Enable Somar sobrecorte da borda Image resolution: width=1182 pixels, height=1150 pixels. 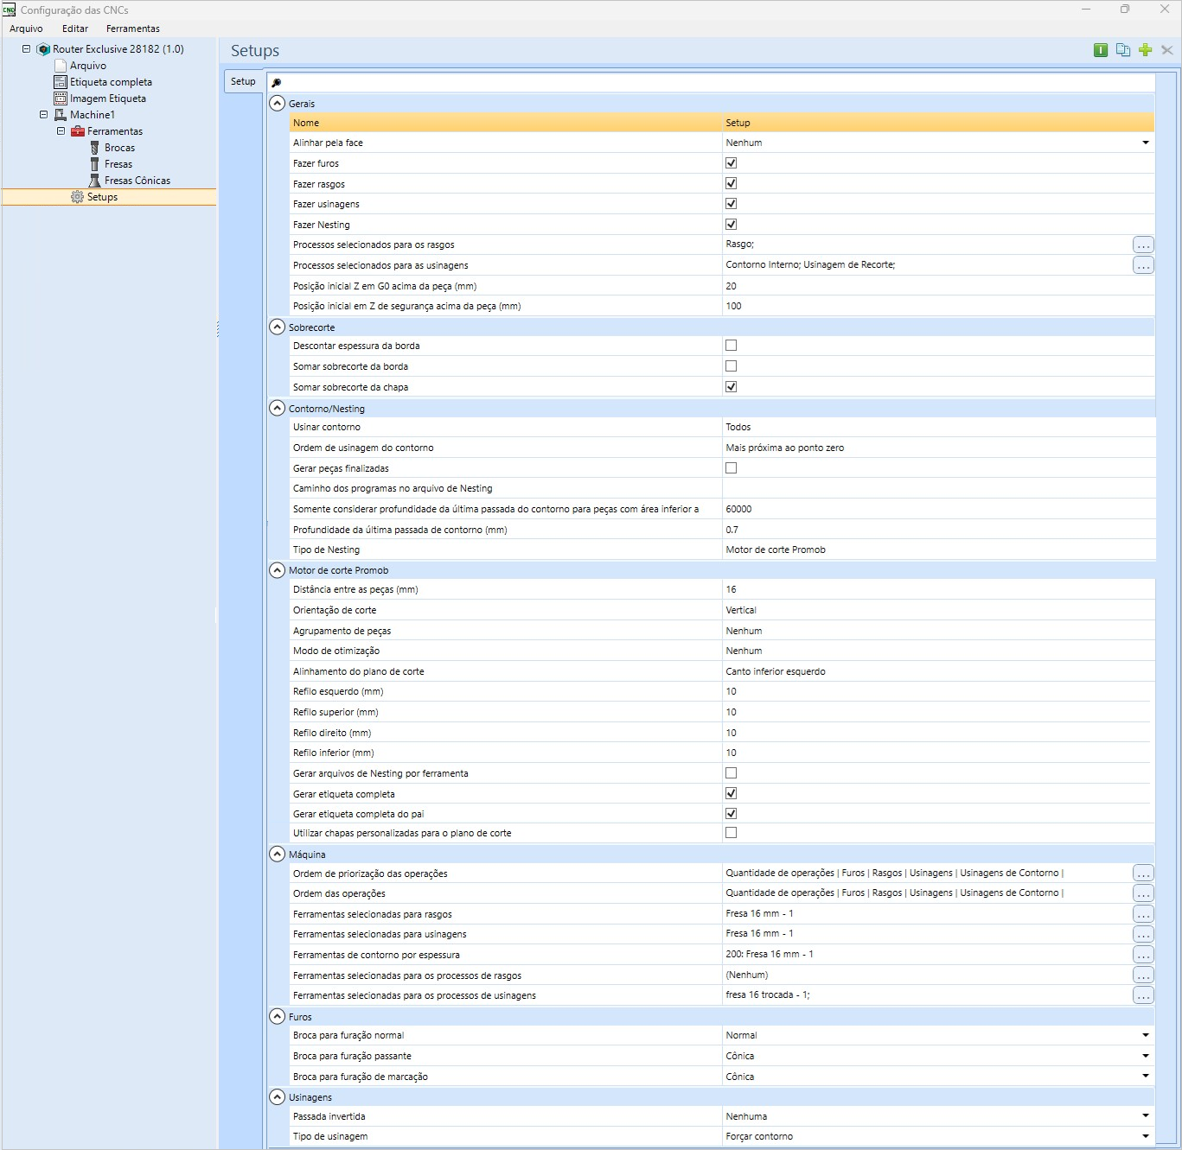[x=732, y=366]
